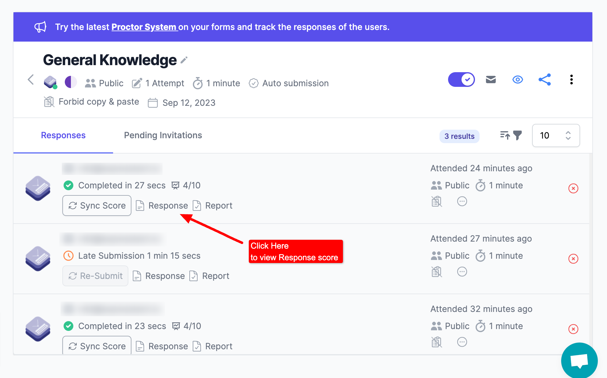Open the share icon

tap(544, 80)
